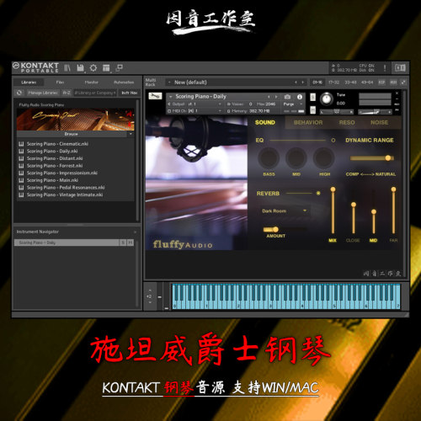Click the previous multi arrow
Image resolution: width=421 pixels, height=421 pixels.
point(296,83)
